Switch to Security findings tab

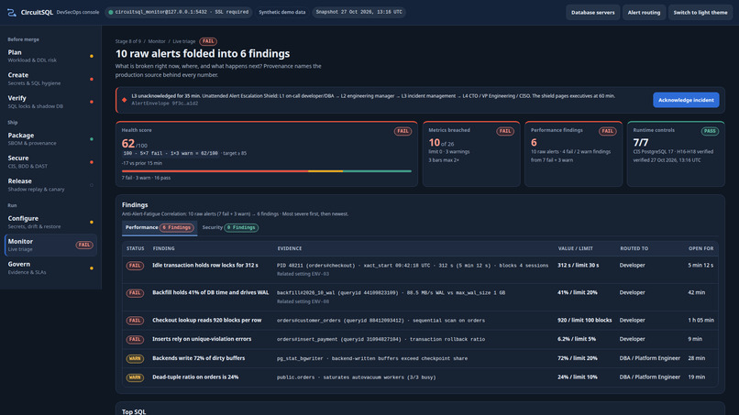coord(230,227)
